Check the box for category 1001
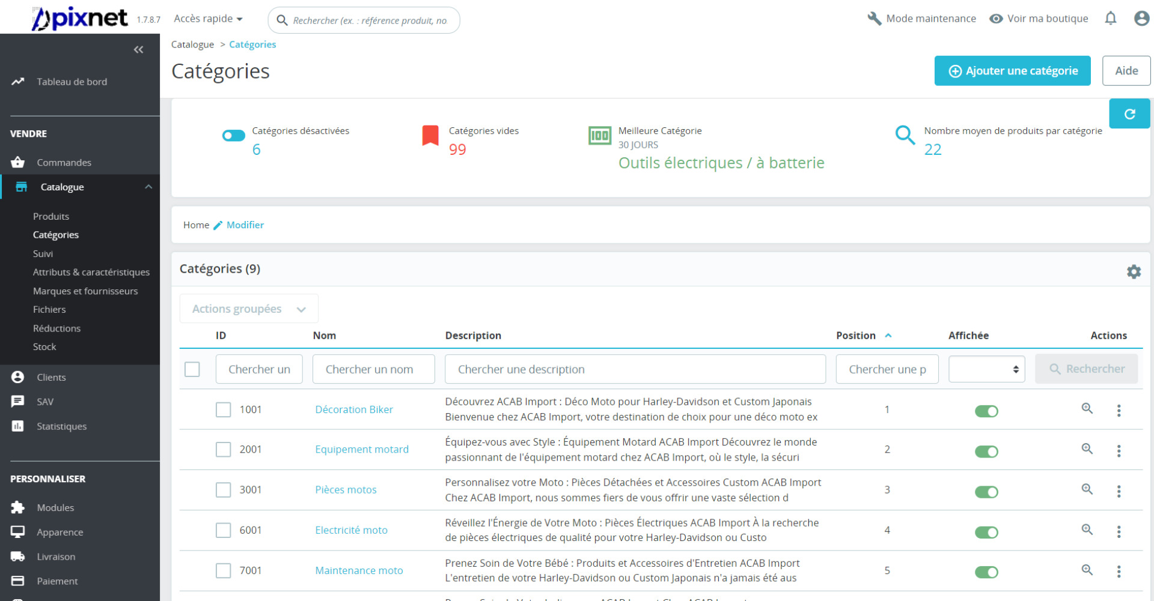1154x601 pixels. 224,409
